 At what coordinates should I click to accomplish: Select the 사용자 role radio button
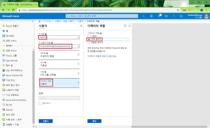coord(89,36)
